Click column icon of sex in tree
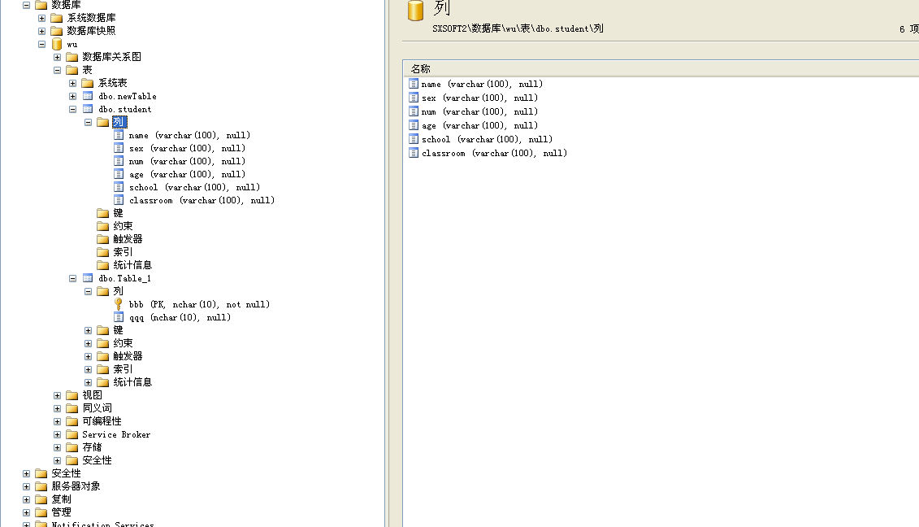Viewport: 919px width, 527px height. (x=119, y=148)
